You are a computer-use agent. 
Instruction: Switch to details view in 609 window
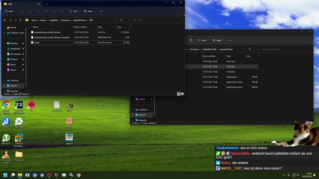(179, 94)
